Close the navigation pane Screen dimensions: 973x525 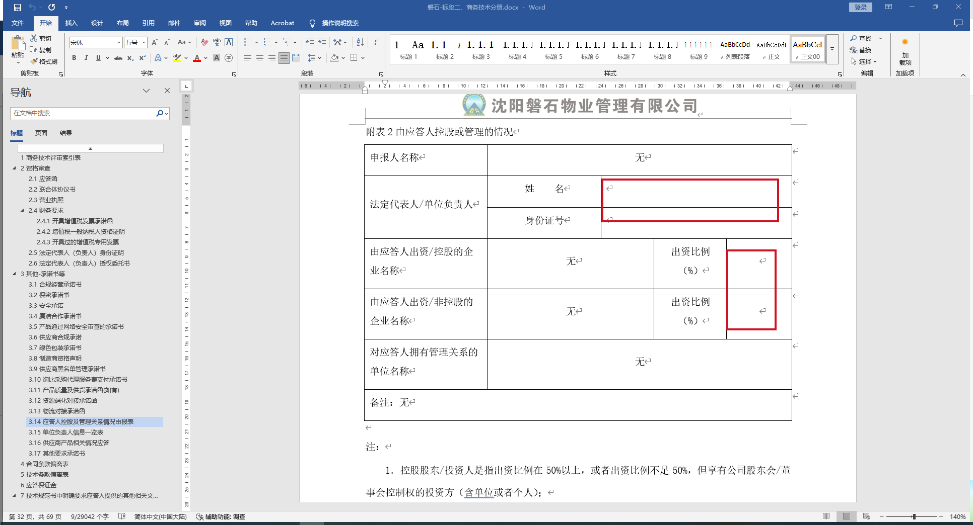coord(167,91)
